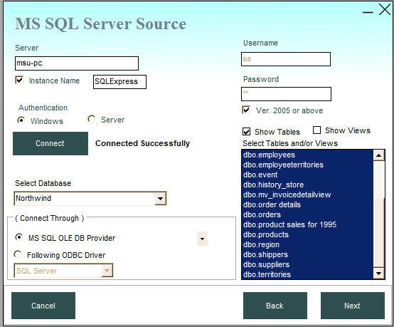Screen dimensions: 394x327
Task: Select Server authentication radio button
Action: click(x=91, y=118)
